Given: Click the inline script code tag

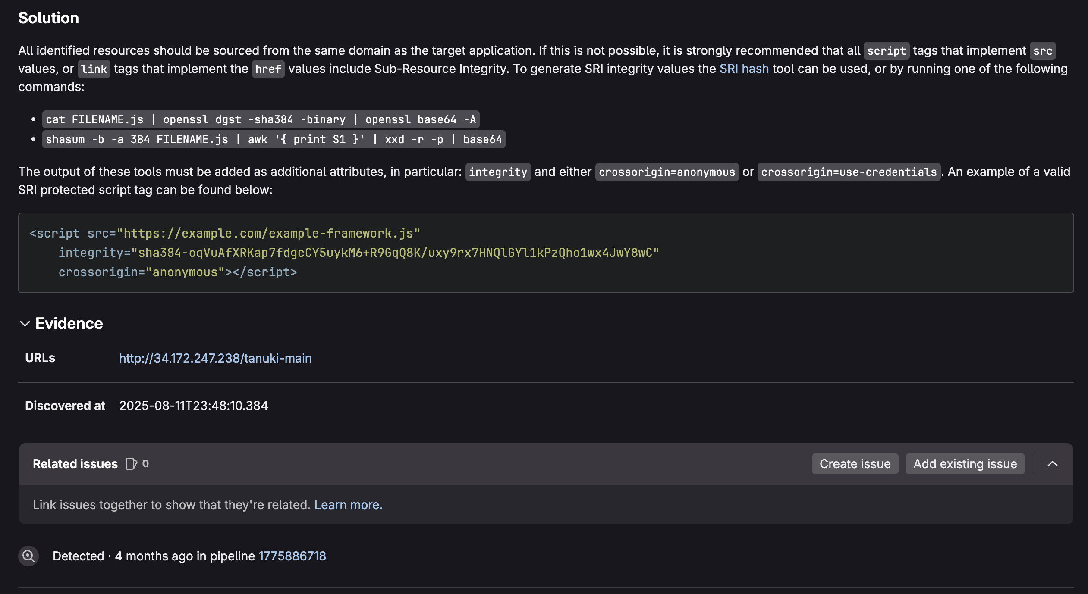Looking at the screenshot, I should pos(887,51).
